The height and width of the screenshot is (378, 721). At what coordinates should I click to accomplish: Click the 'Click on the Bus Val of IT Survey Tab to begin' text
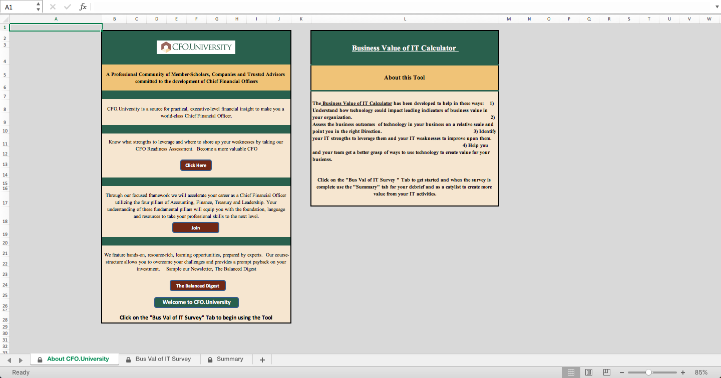coord(196,317)
